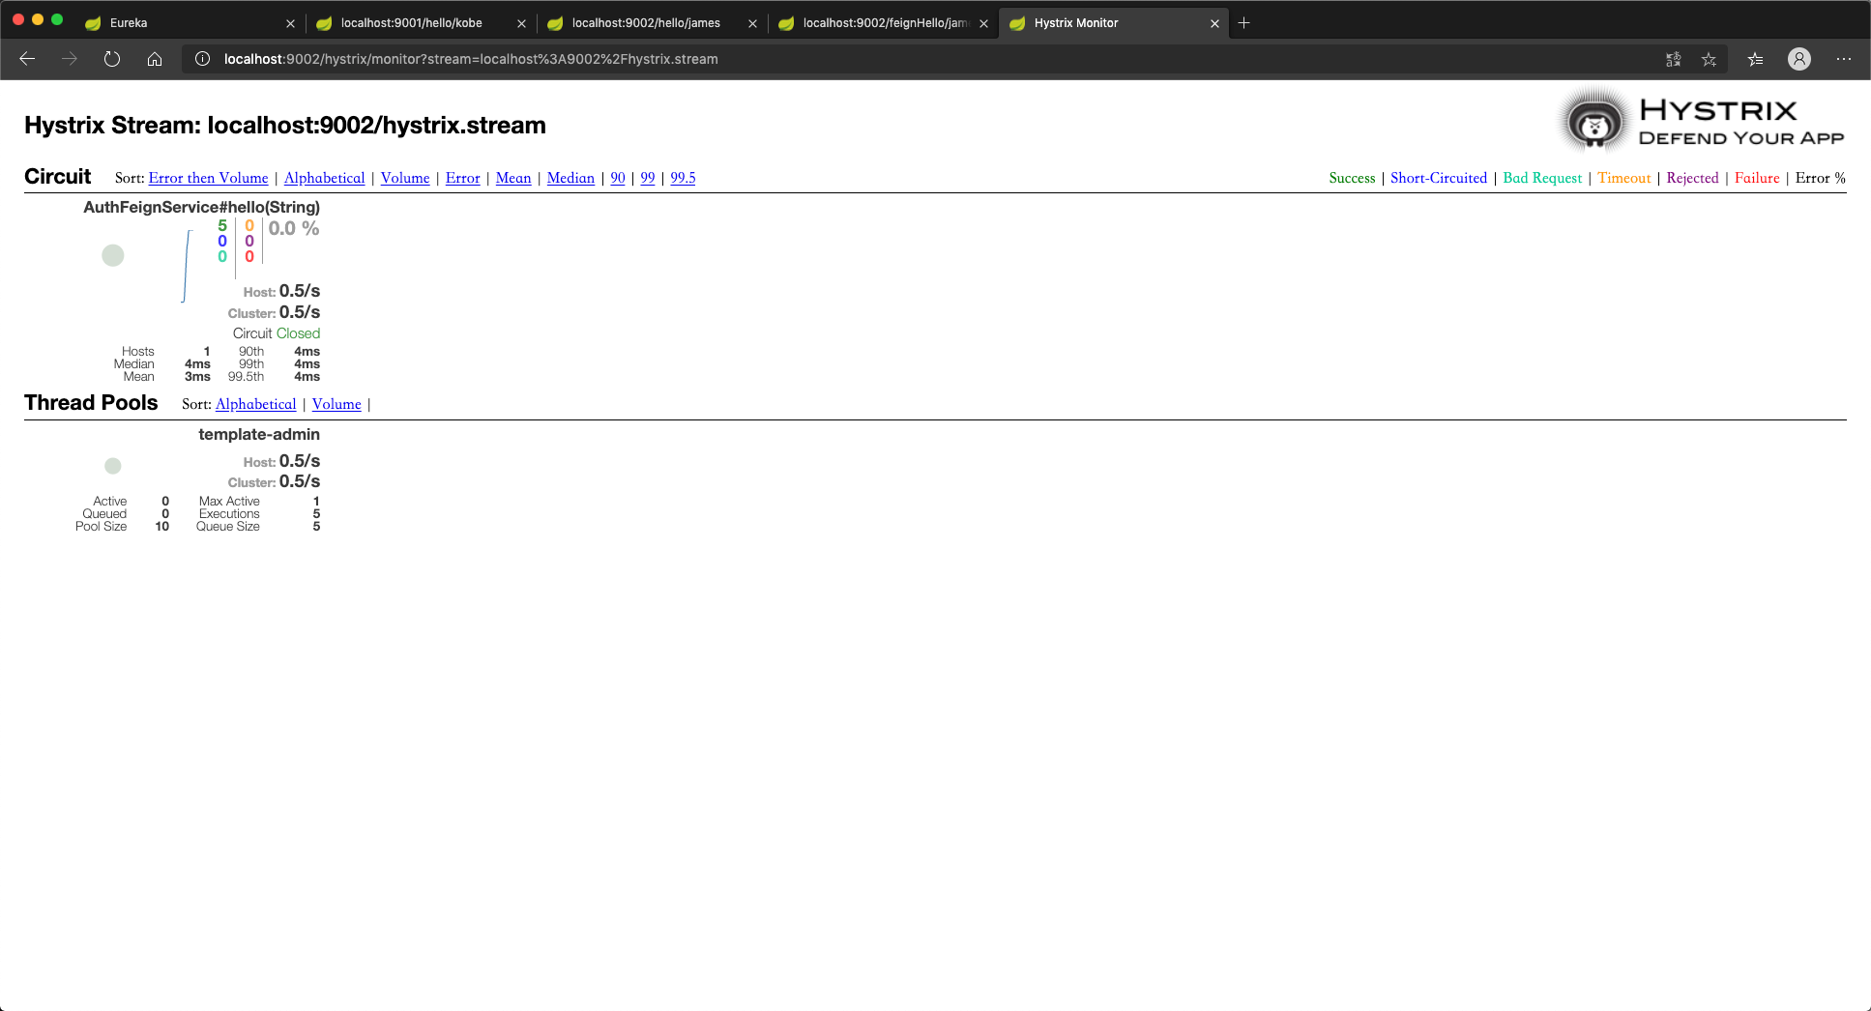The height and width of the screenshot is (1011, 1871).
Task: Reload the Hystrix monitor page
Action: click(x=112, y=59)
